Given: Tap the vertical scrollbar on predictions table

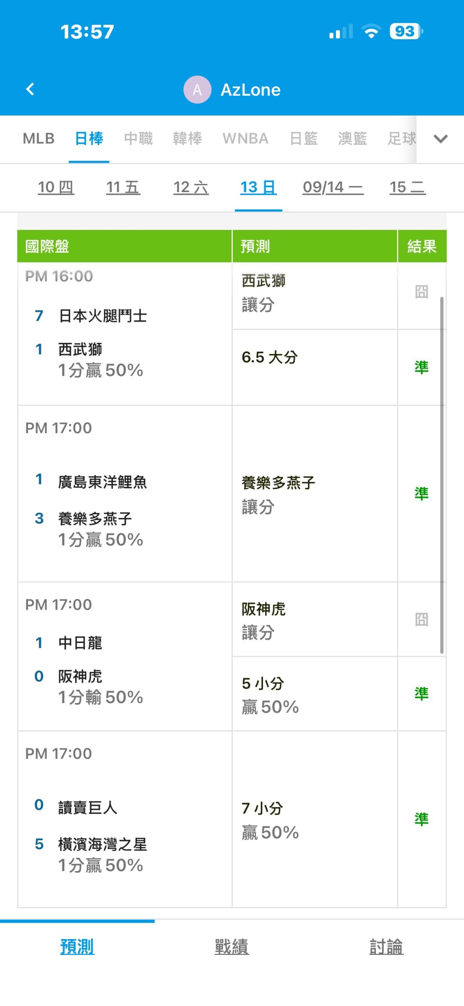Looking at the screenshot, I should click(442, 475).
